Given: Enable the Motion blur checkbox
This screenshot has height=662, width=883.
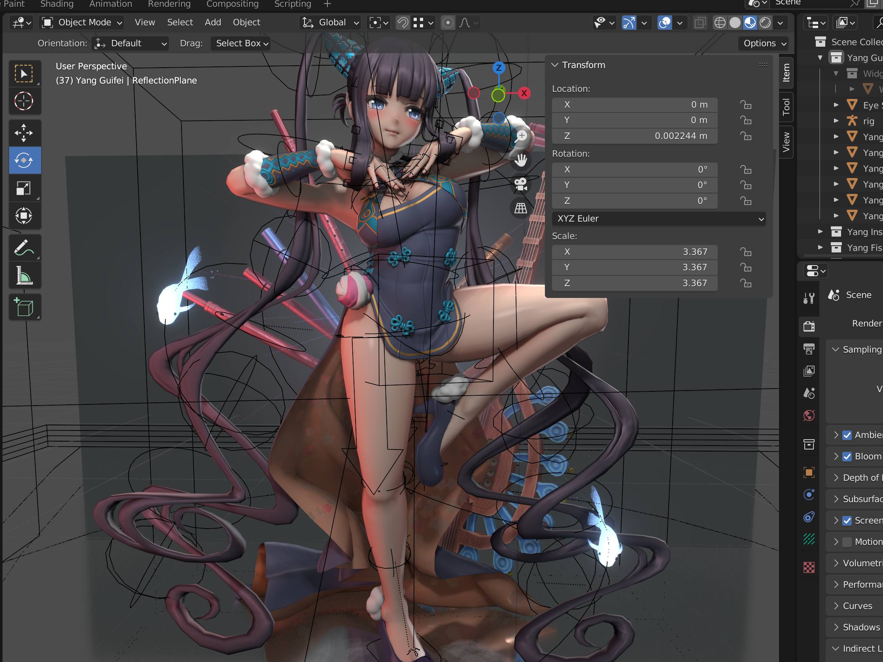Looking at the screenshot, I should [x=847, y=542].
